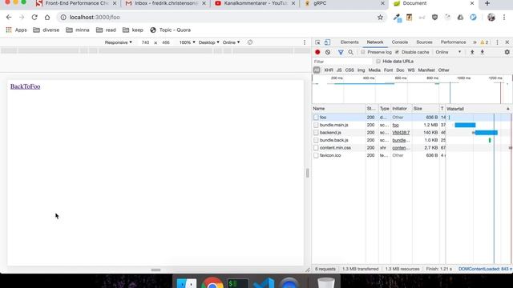Image resolution: width=513 pixels, height=288 pixels.
Task: Filter requests by JS type
Action: point(339,70)
